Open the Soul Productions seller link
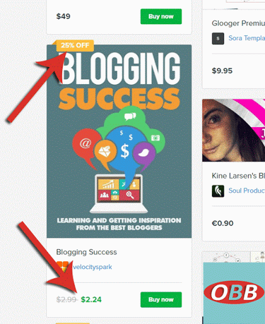The height and width of the screenshot is (324, 265). tap(247, 190)
